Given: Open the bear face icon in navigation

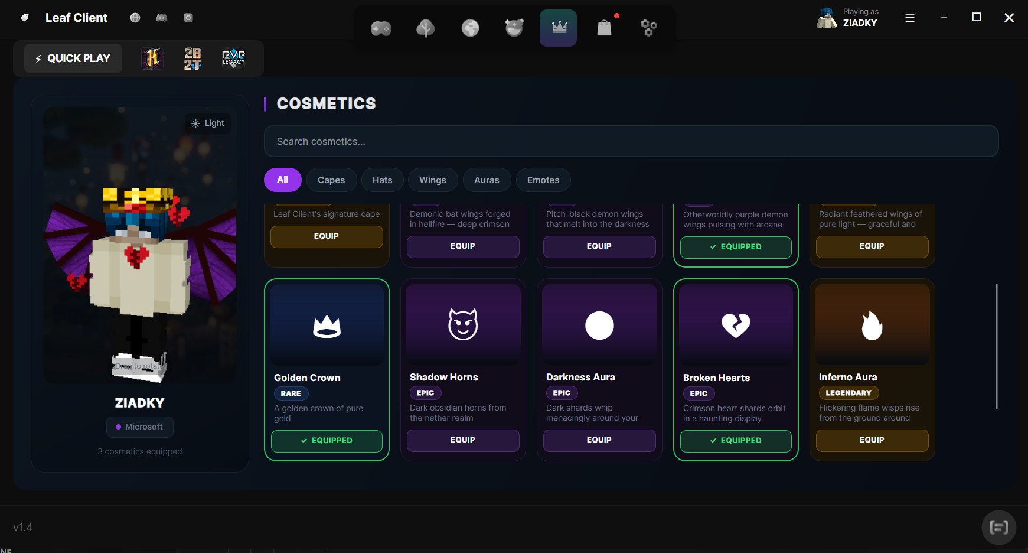Looking at the screenshot, I should (514, 28).
